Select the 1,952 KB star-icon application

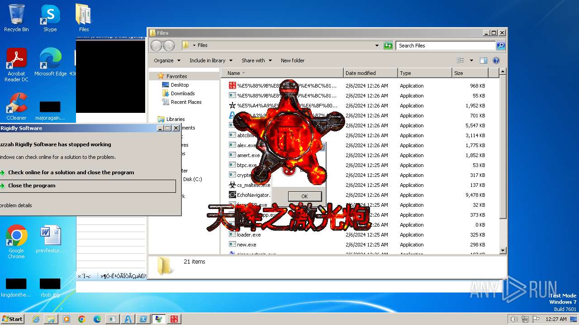(232, 106)
